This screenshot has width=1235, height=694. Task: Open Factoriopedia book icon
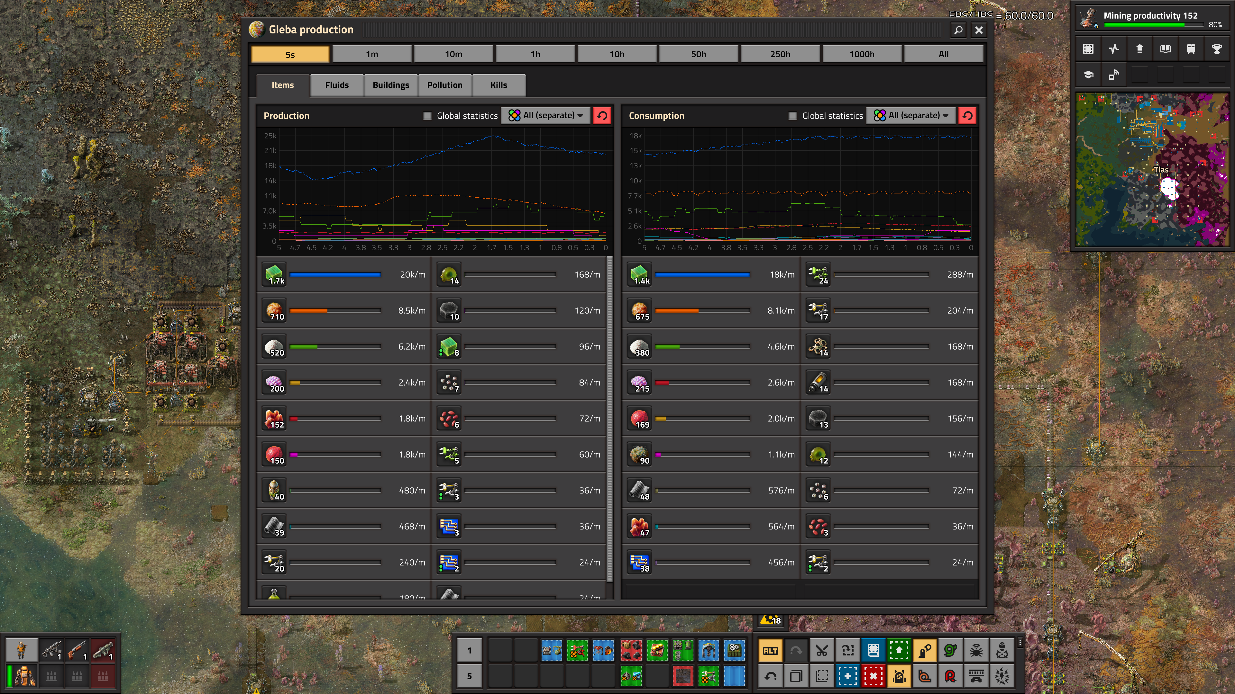[1166, 49]
